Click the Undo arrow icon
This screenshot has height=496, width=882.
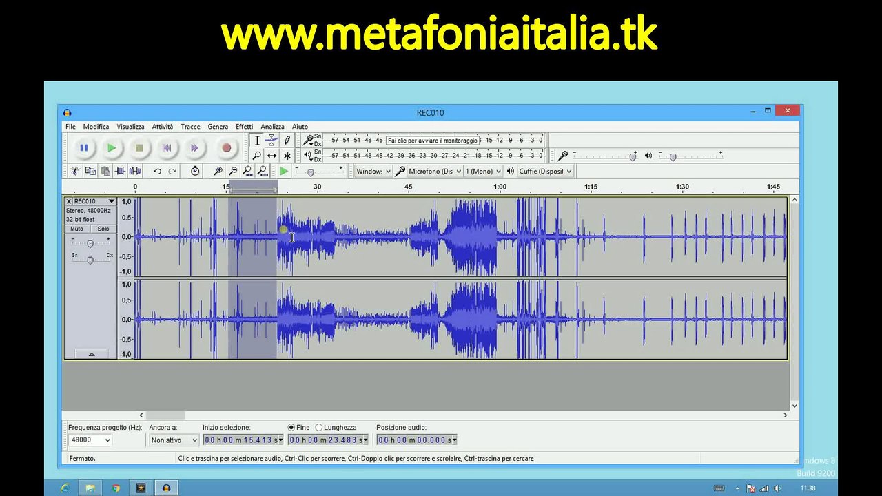(157, 171)
